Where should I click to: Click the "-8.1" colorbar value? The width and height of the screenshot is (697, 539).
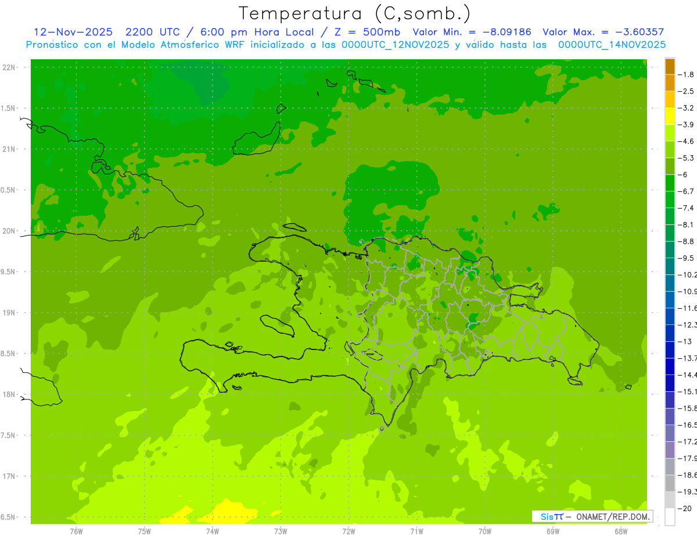tap(686, 224)
